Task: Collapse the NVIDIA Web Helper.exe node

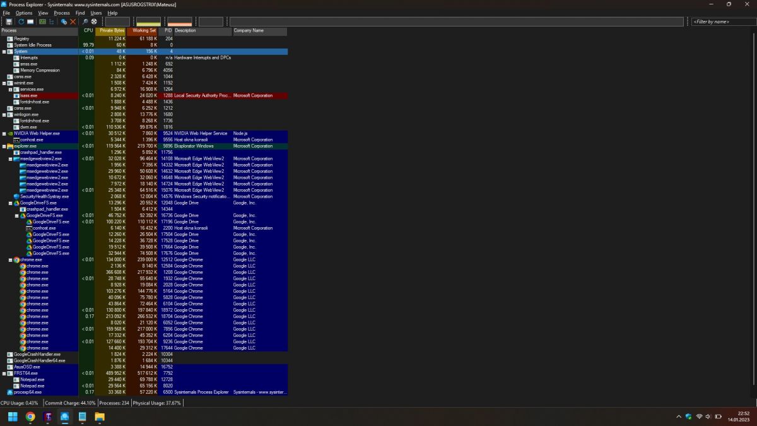Action: (x=4, y=133)
